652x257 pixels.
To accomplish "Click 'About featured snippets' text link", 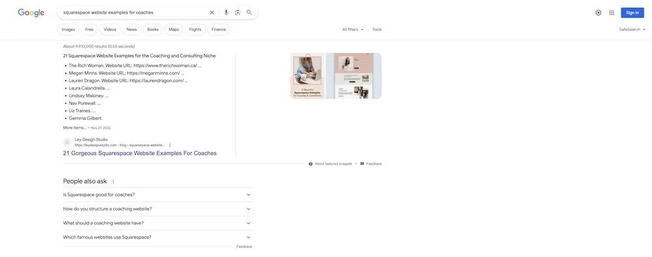I will (x=333, y=164).
